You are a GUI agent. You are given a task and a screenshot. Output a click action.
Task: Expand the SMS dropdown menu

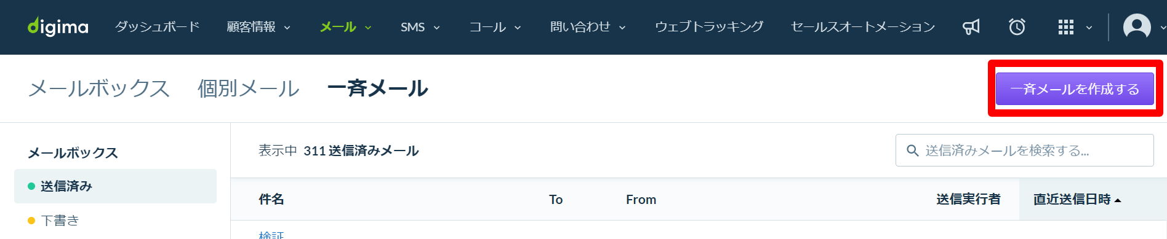tap(420, 27)
